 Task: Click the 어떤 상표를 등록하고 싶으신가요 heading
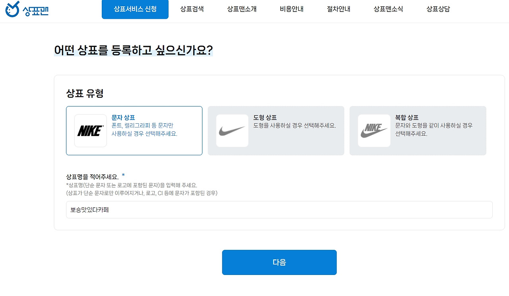pyautogui.click(x=133, y=51)
